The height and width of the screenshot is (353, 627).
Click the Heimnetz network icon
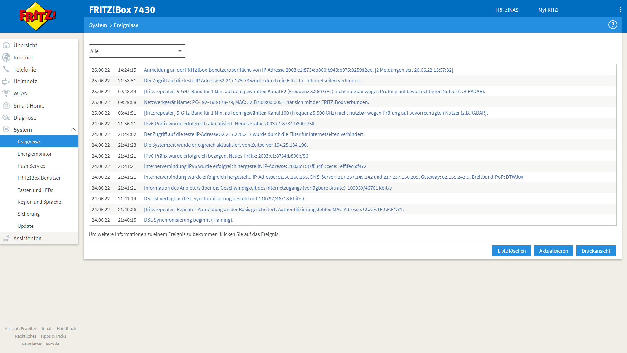6,81
